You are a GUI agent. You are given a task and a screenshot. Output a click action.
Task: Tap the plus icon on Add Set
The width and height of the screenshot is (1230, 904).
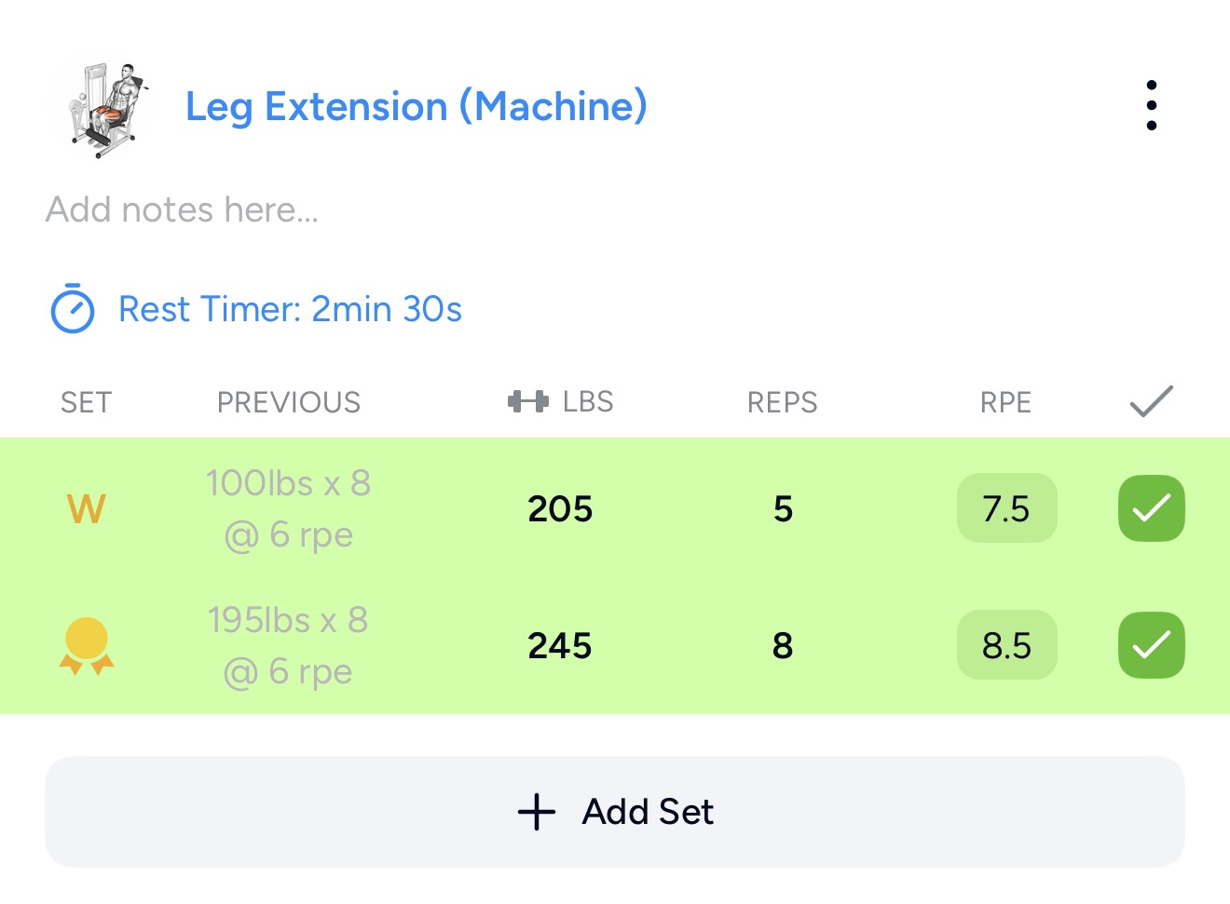(x=537, y=812)
